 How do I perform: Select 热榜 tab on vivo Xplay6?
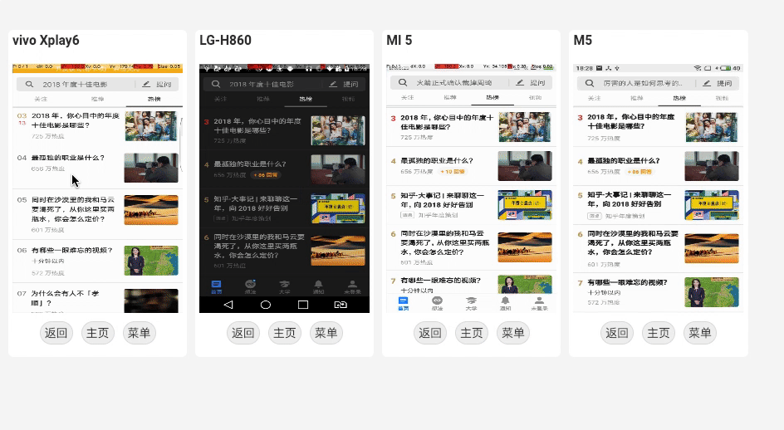(154, 99)
